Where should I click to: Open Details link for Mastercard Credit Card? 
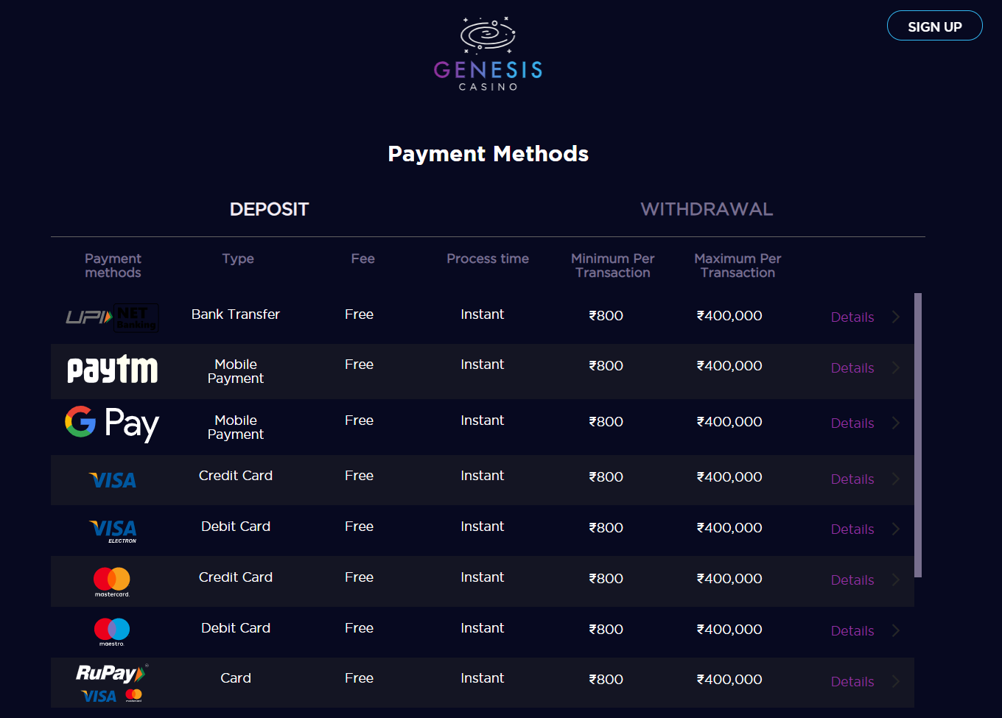[x=852, y=580]
